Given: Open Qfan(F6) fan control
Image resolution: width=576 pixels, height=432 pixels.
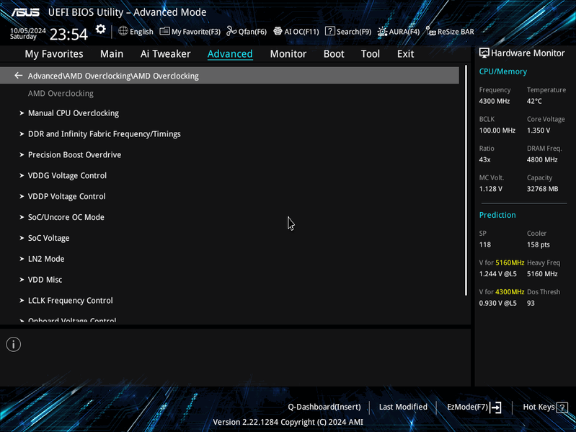Looking at the screenshot, I should (x=247, y=32).
